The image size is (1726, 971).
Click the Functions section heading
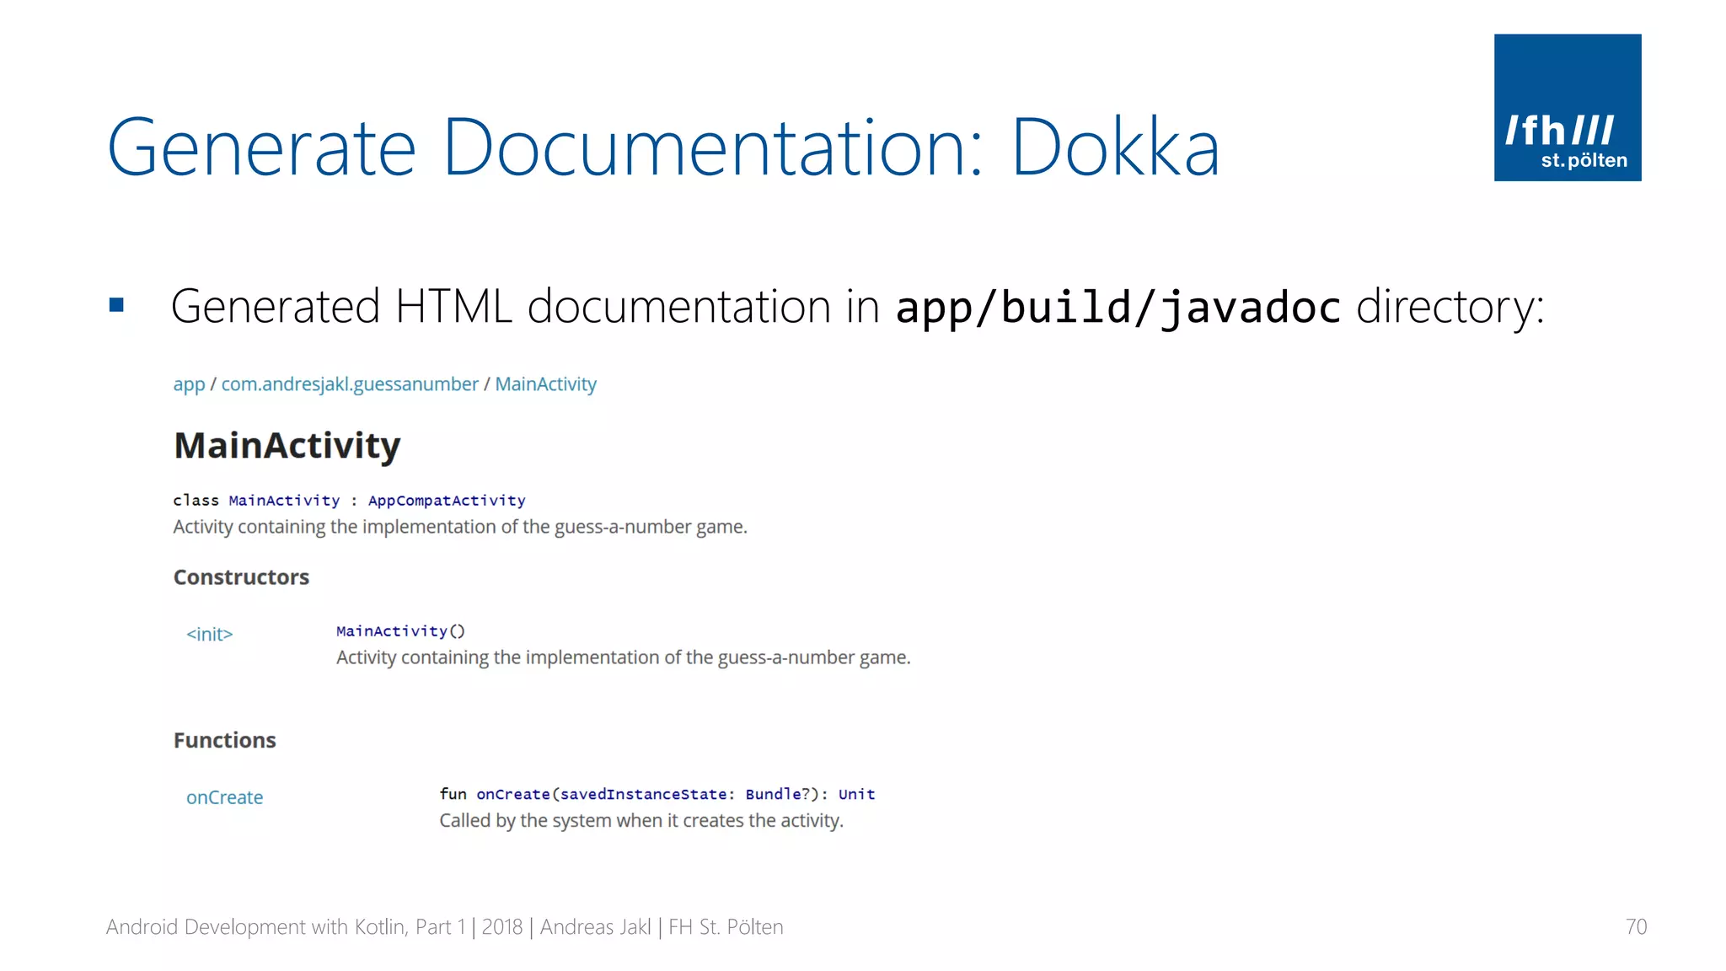point(224,740)
